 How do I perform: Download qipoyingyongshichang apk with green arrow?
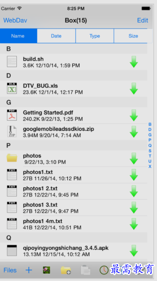[x=134, y=251]
